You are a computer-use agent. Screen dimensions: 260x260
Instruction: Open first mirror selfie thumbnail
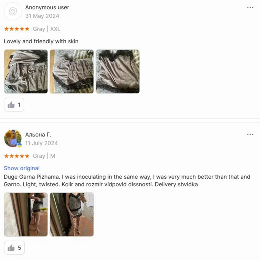[26, 214]
